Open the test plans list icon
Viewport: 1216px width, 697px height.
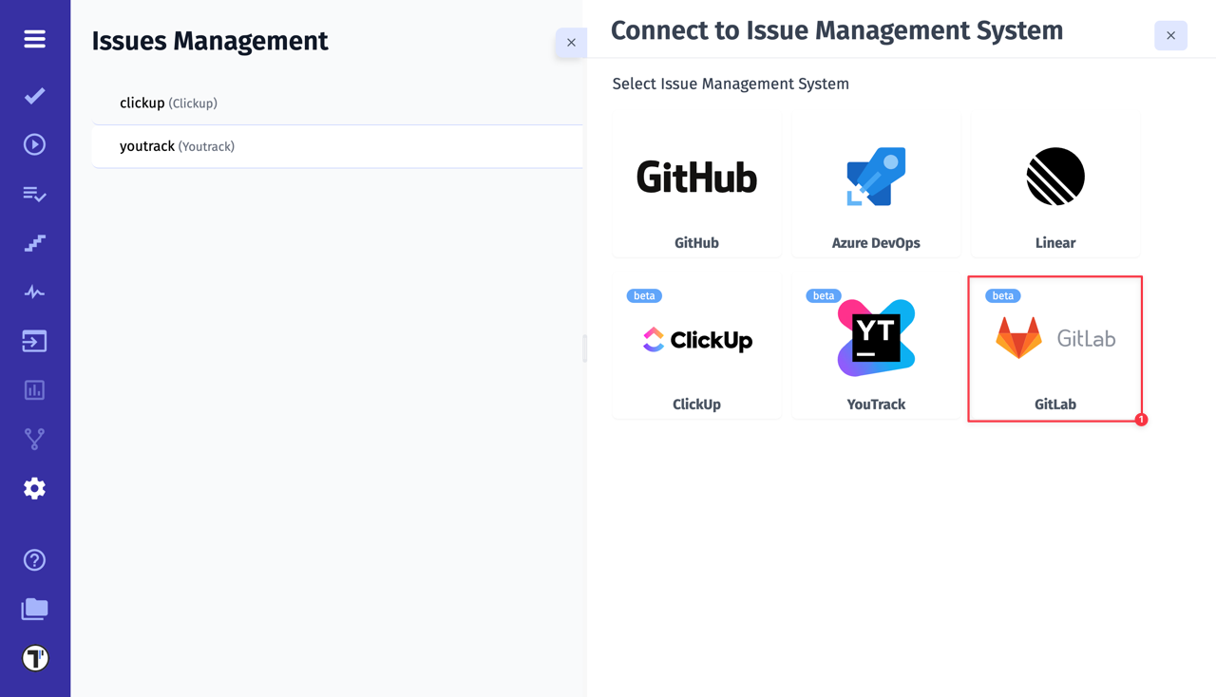point(34,194)
